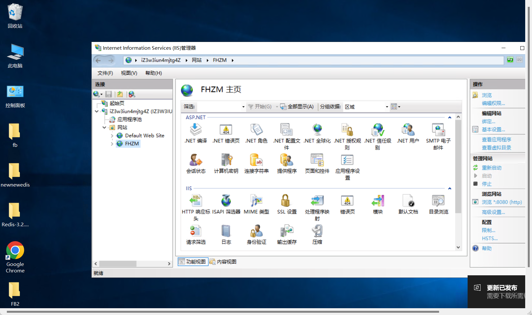Viewport: 532px width, 315px height.
Task: Open 处理程序映射 feature
Action: [x=317, y=208]
